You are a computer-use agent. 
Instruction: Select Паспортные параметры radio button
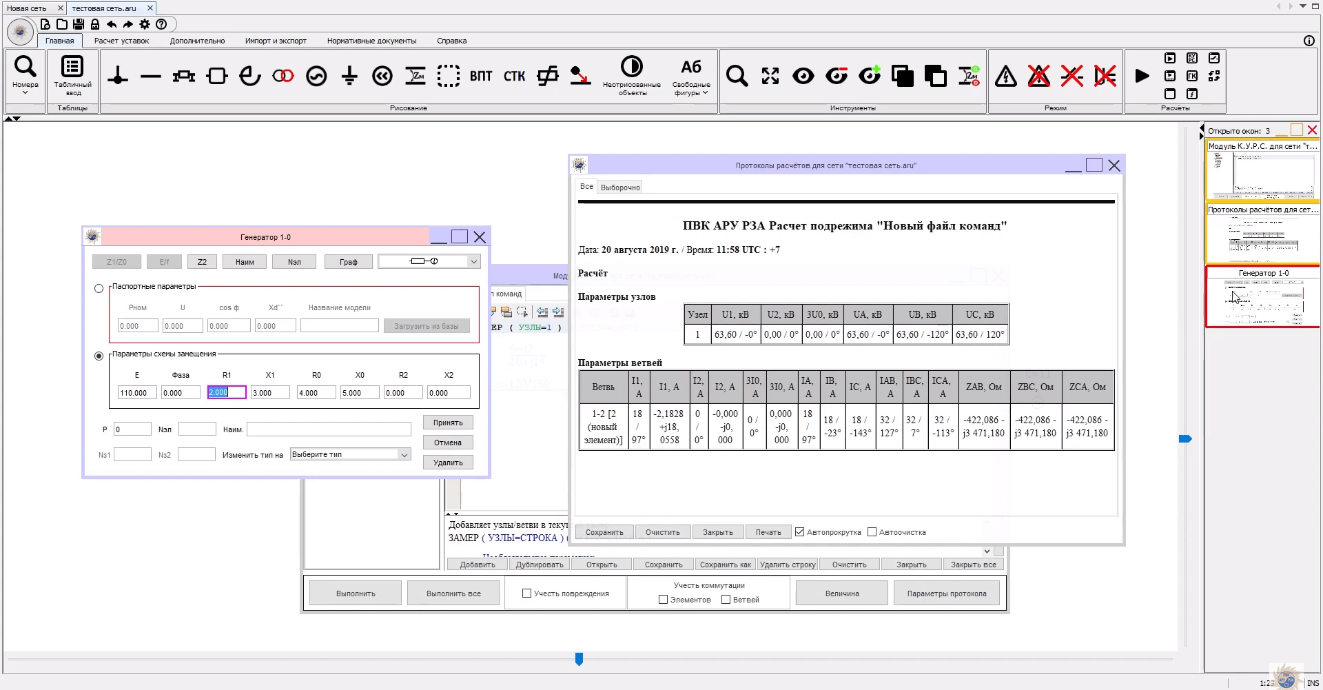pos(99,288)
